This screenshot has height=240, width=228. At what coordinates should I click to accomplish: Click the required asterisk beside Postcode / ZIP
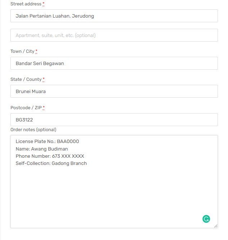(x=44, y=107)
